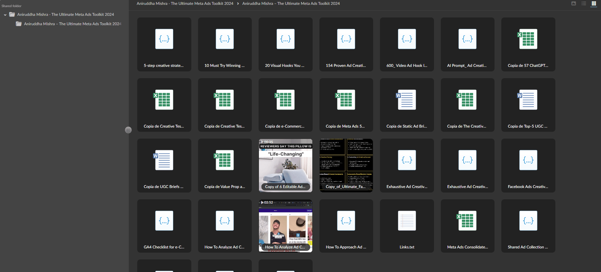Open the 'Copia de e-Commerc...' spreadsheet icon

click(285, 100)
